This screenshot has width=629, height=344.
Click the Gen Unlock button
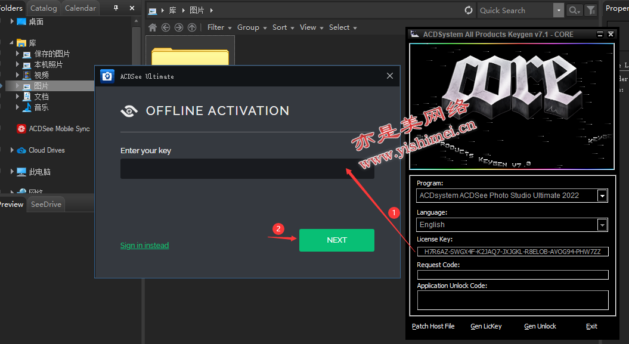coord(540,326)
